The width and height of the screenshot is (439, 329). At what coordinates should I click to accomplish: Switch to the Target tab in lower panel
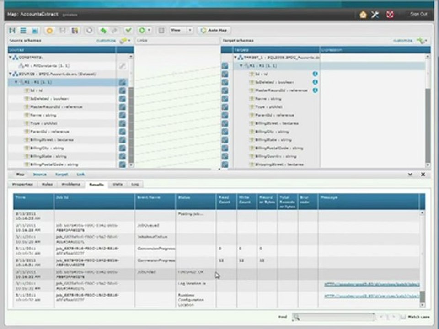(x=62, y=174)
